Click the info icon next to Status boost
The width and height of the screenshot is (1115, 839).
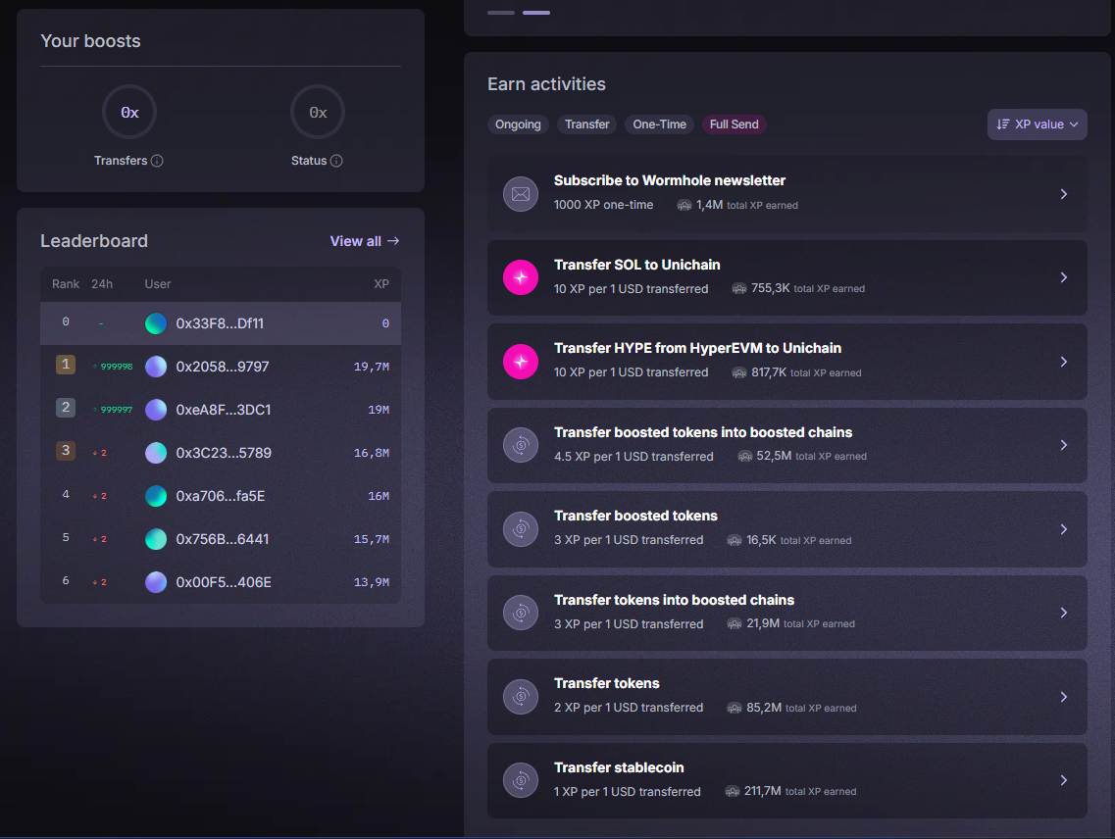point(336,161)
